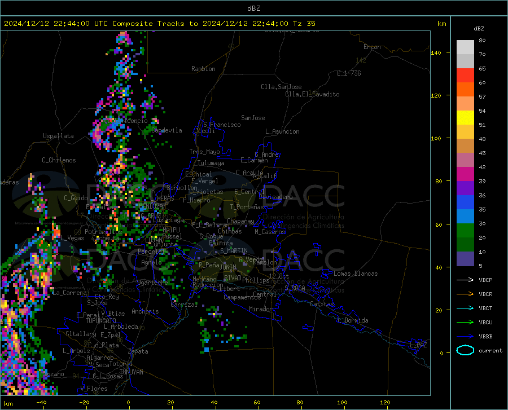Click the Mirador map label

click(261, 309)
